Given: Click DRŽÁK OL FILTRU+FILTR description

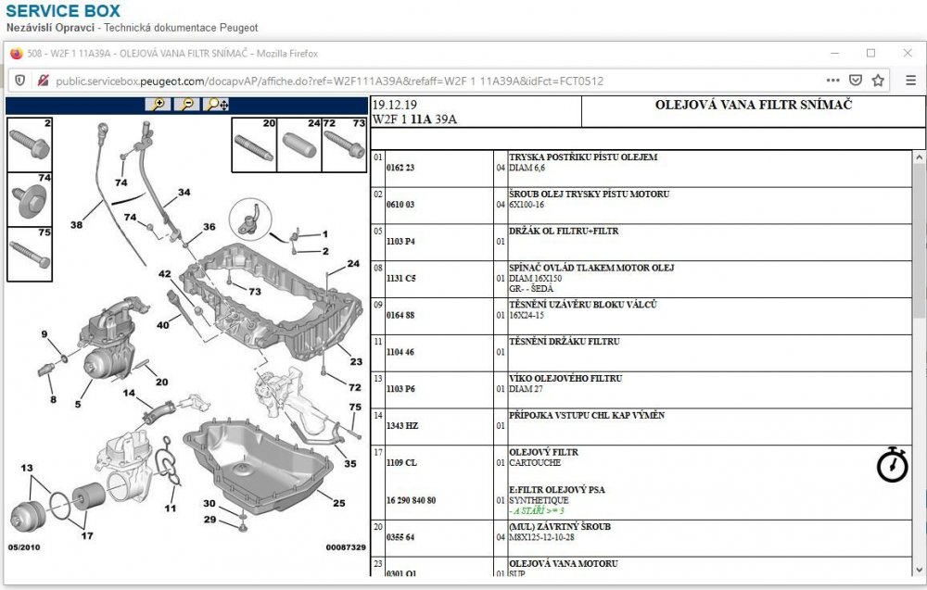Looking at the screenshot, I should click(x=564, y=231).
